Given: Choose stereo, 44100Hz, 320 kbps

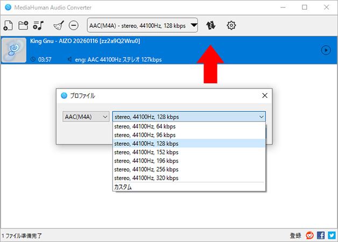Looking at the screenshot, I should [x=189, y=178].
